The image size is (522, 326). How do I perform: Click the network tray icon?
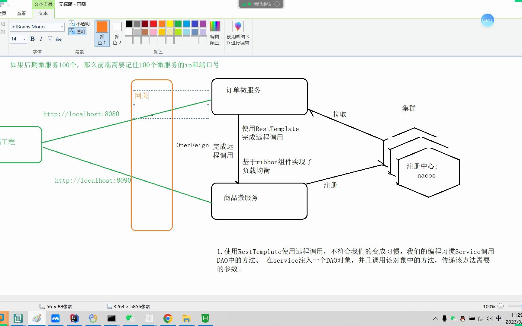481,318
